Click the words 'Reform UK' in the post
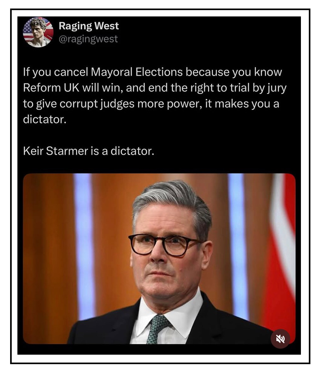Image resolution: width=318 pixels, height=373 pixels. (x=51, y=88)
